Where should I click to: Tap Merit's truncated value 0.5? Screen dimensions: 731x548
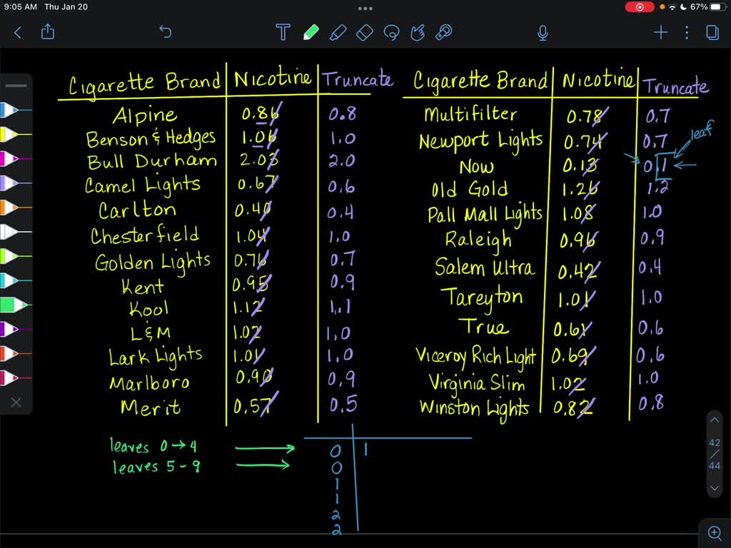tap(343, 404)
